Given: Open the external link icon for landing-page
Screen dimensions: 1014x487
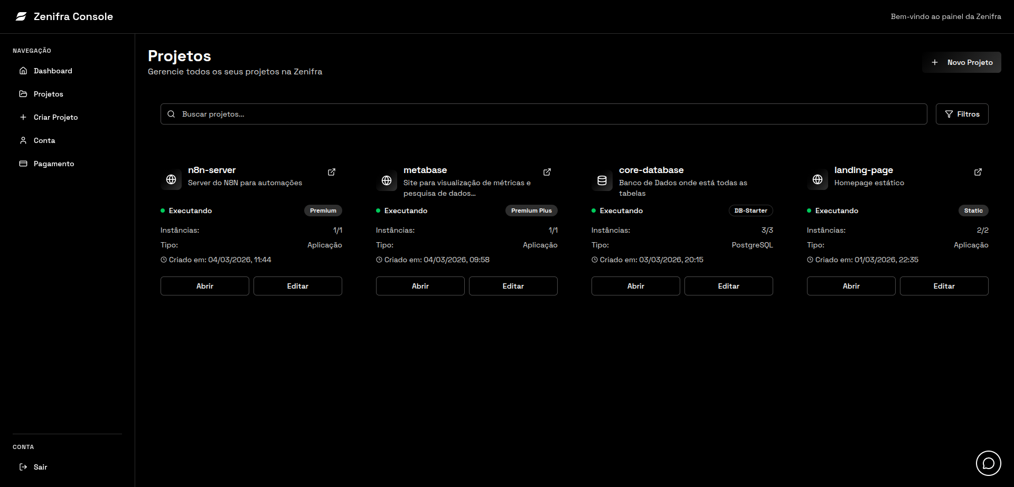Looking at the screenshot, I should 978,172.
